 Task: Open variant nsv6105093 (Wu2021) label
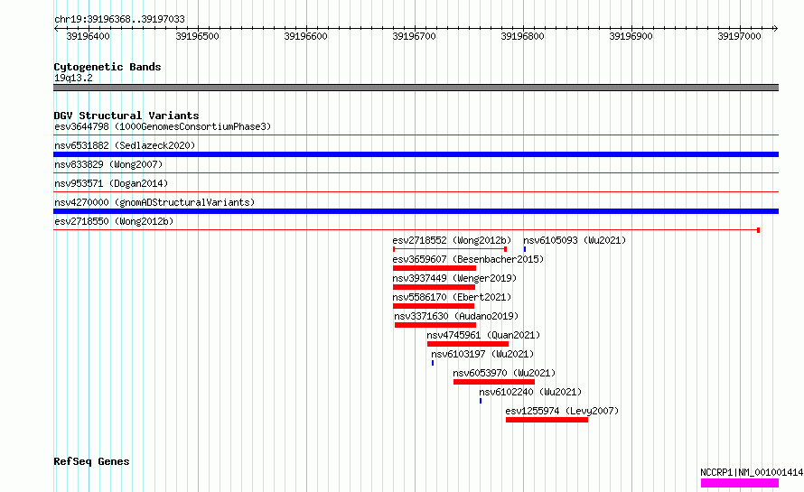tap(575, 240)
